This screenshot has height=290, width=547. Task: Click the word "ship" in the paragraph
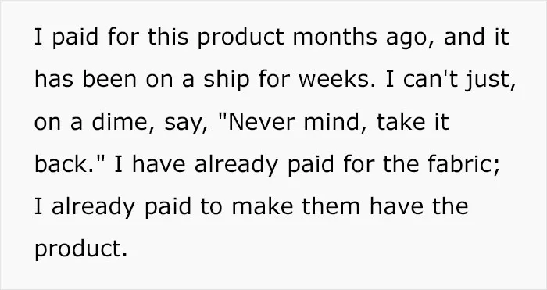click(x=227, y=81)
